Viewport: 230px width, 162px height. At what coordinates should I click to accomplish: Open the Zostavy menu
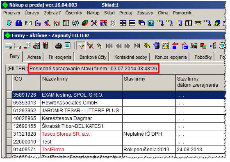(x=145, y=13)
